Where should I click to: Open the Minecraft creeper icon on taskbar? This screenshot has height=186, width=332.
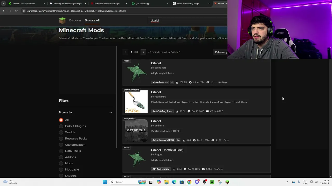(212, 182)
